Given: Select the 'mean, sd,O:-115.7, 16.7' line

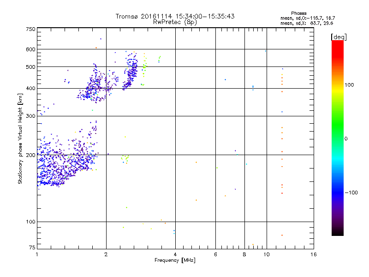Looking at the screenshot, I should (x=308, y=18).
